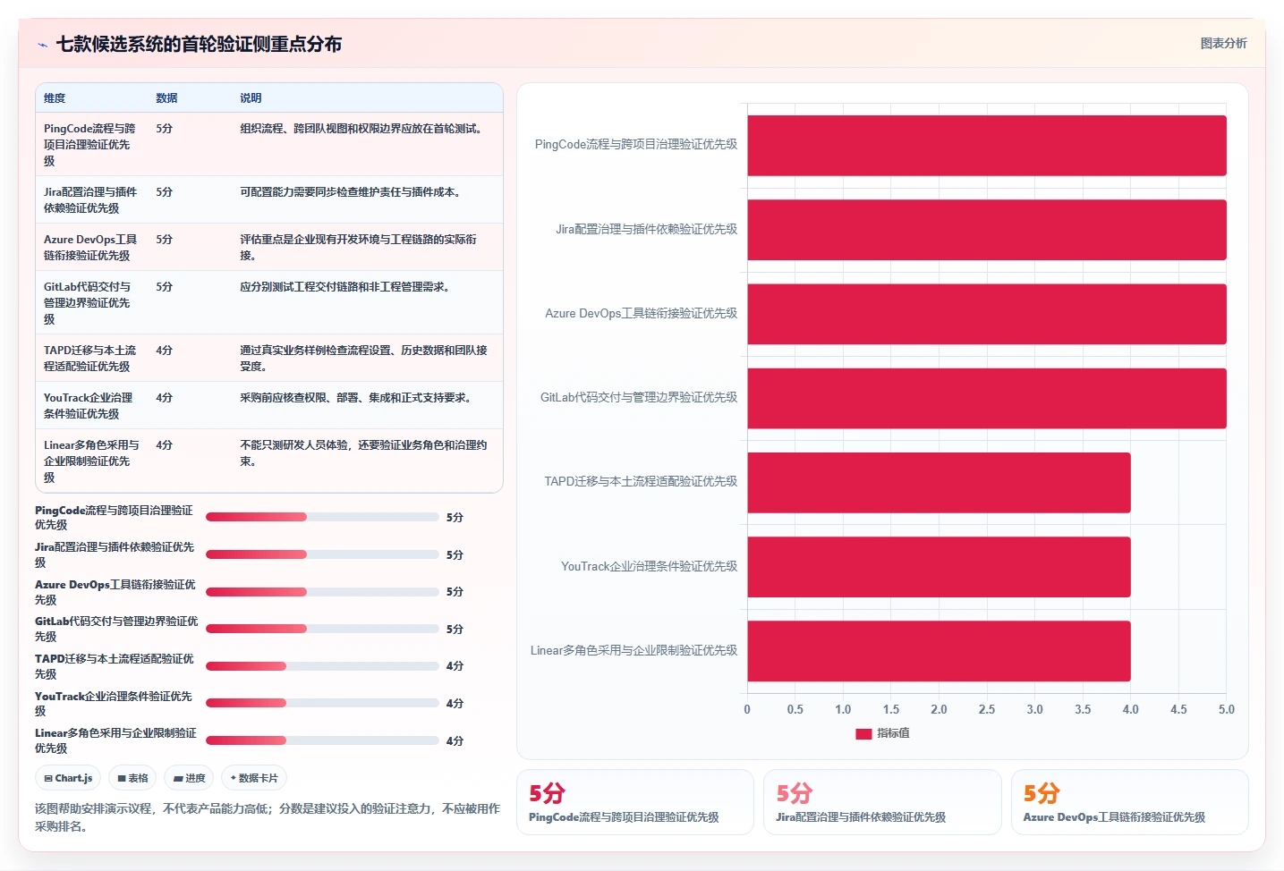The width and height of the screenshot is (1284, 871).
Task: Click the PingCode bar in the chart
Action: (987, 145)
